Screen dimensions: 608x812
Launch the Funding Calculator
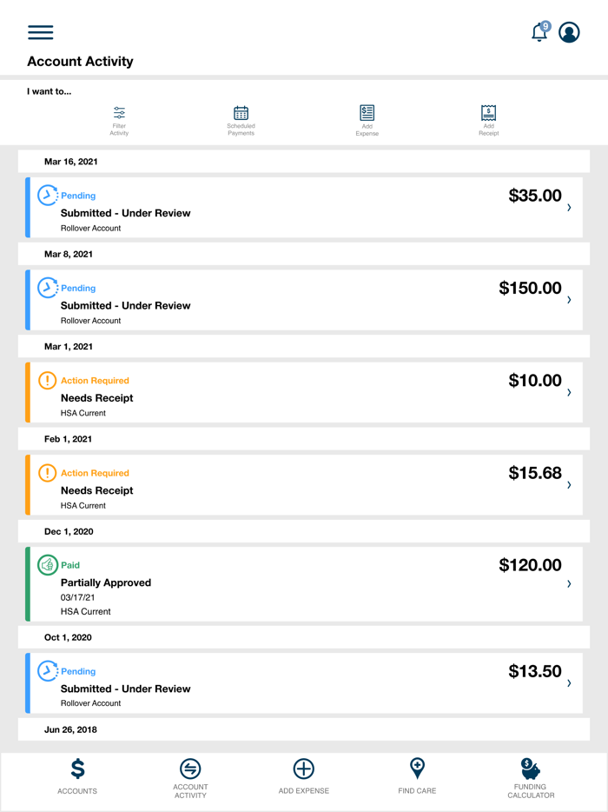point(531,775)
